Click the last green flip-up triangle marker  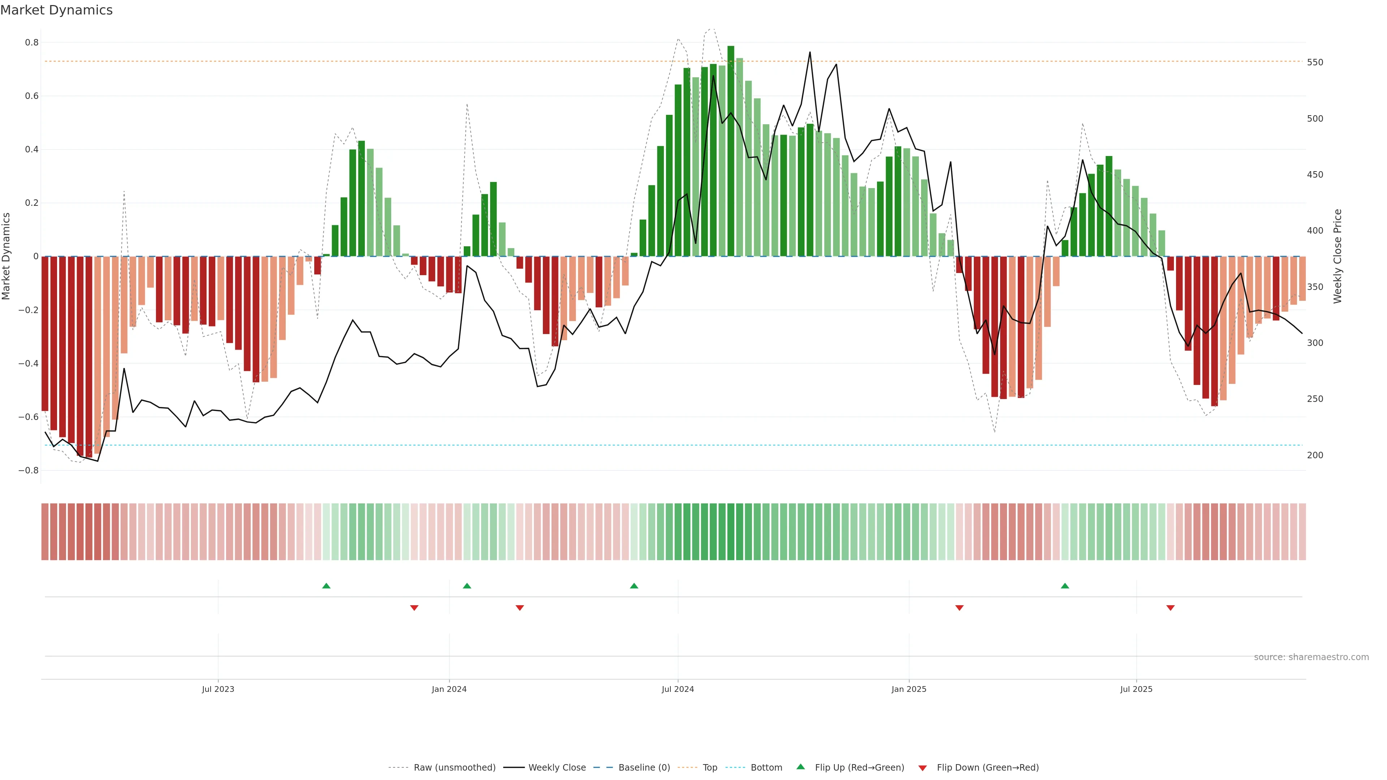pos(1064,586)
